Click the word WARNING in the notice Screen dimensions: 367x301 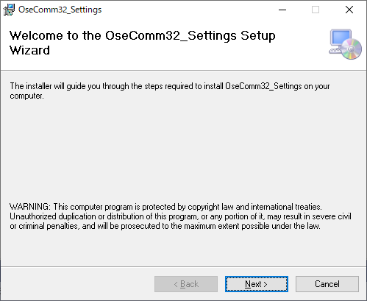[x=30, y=207]
